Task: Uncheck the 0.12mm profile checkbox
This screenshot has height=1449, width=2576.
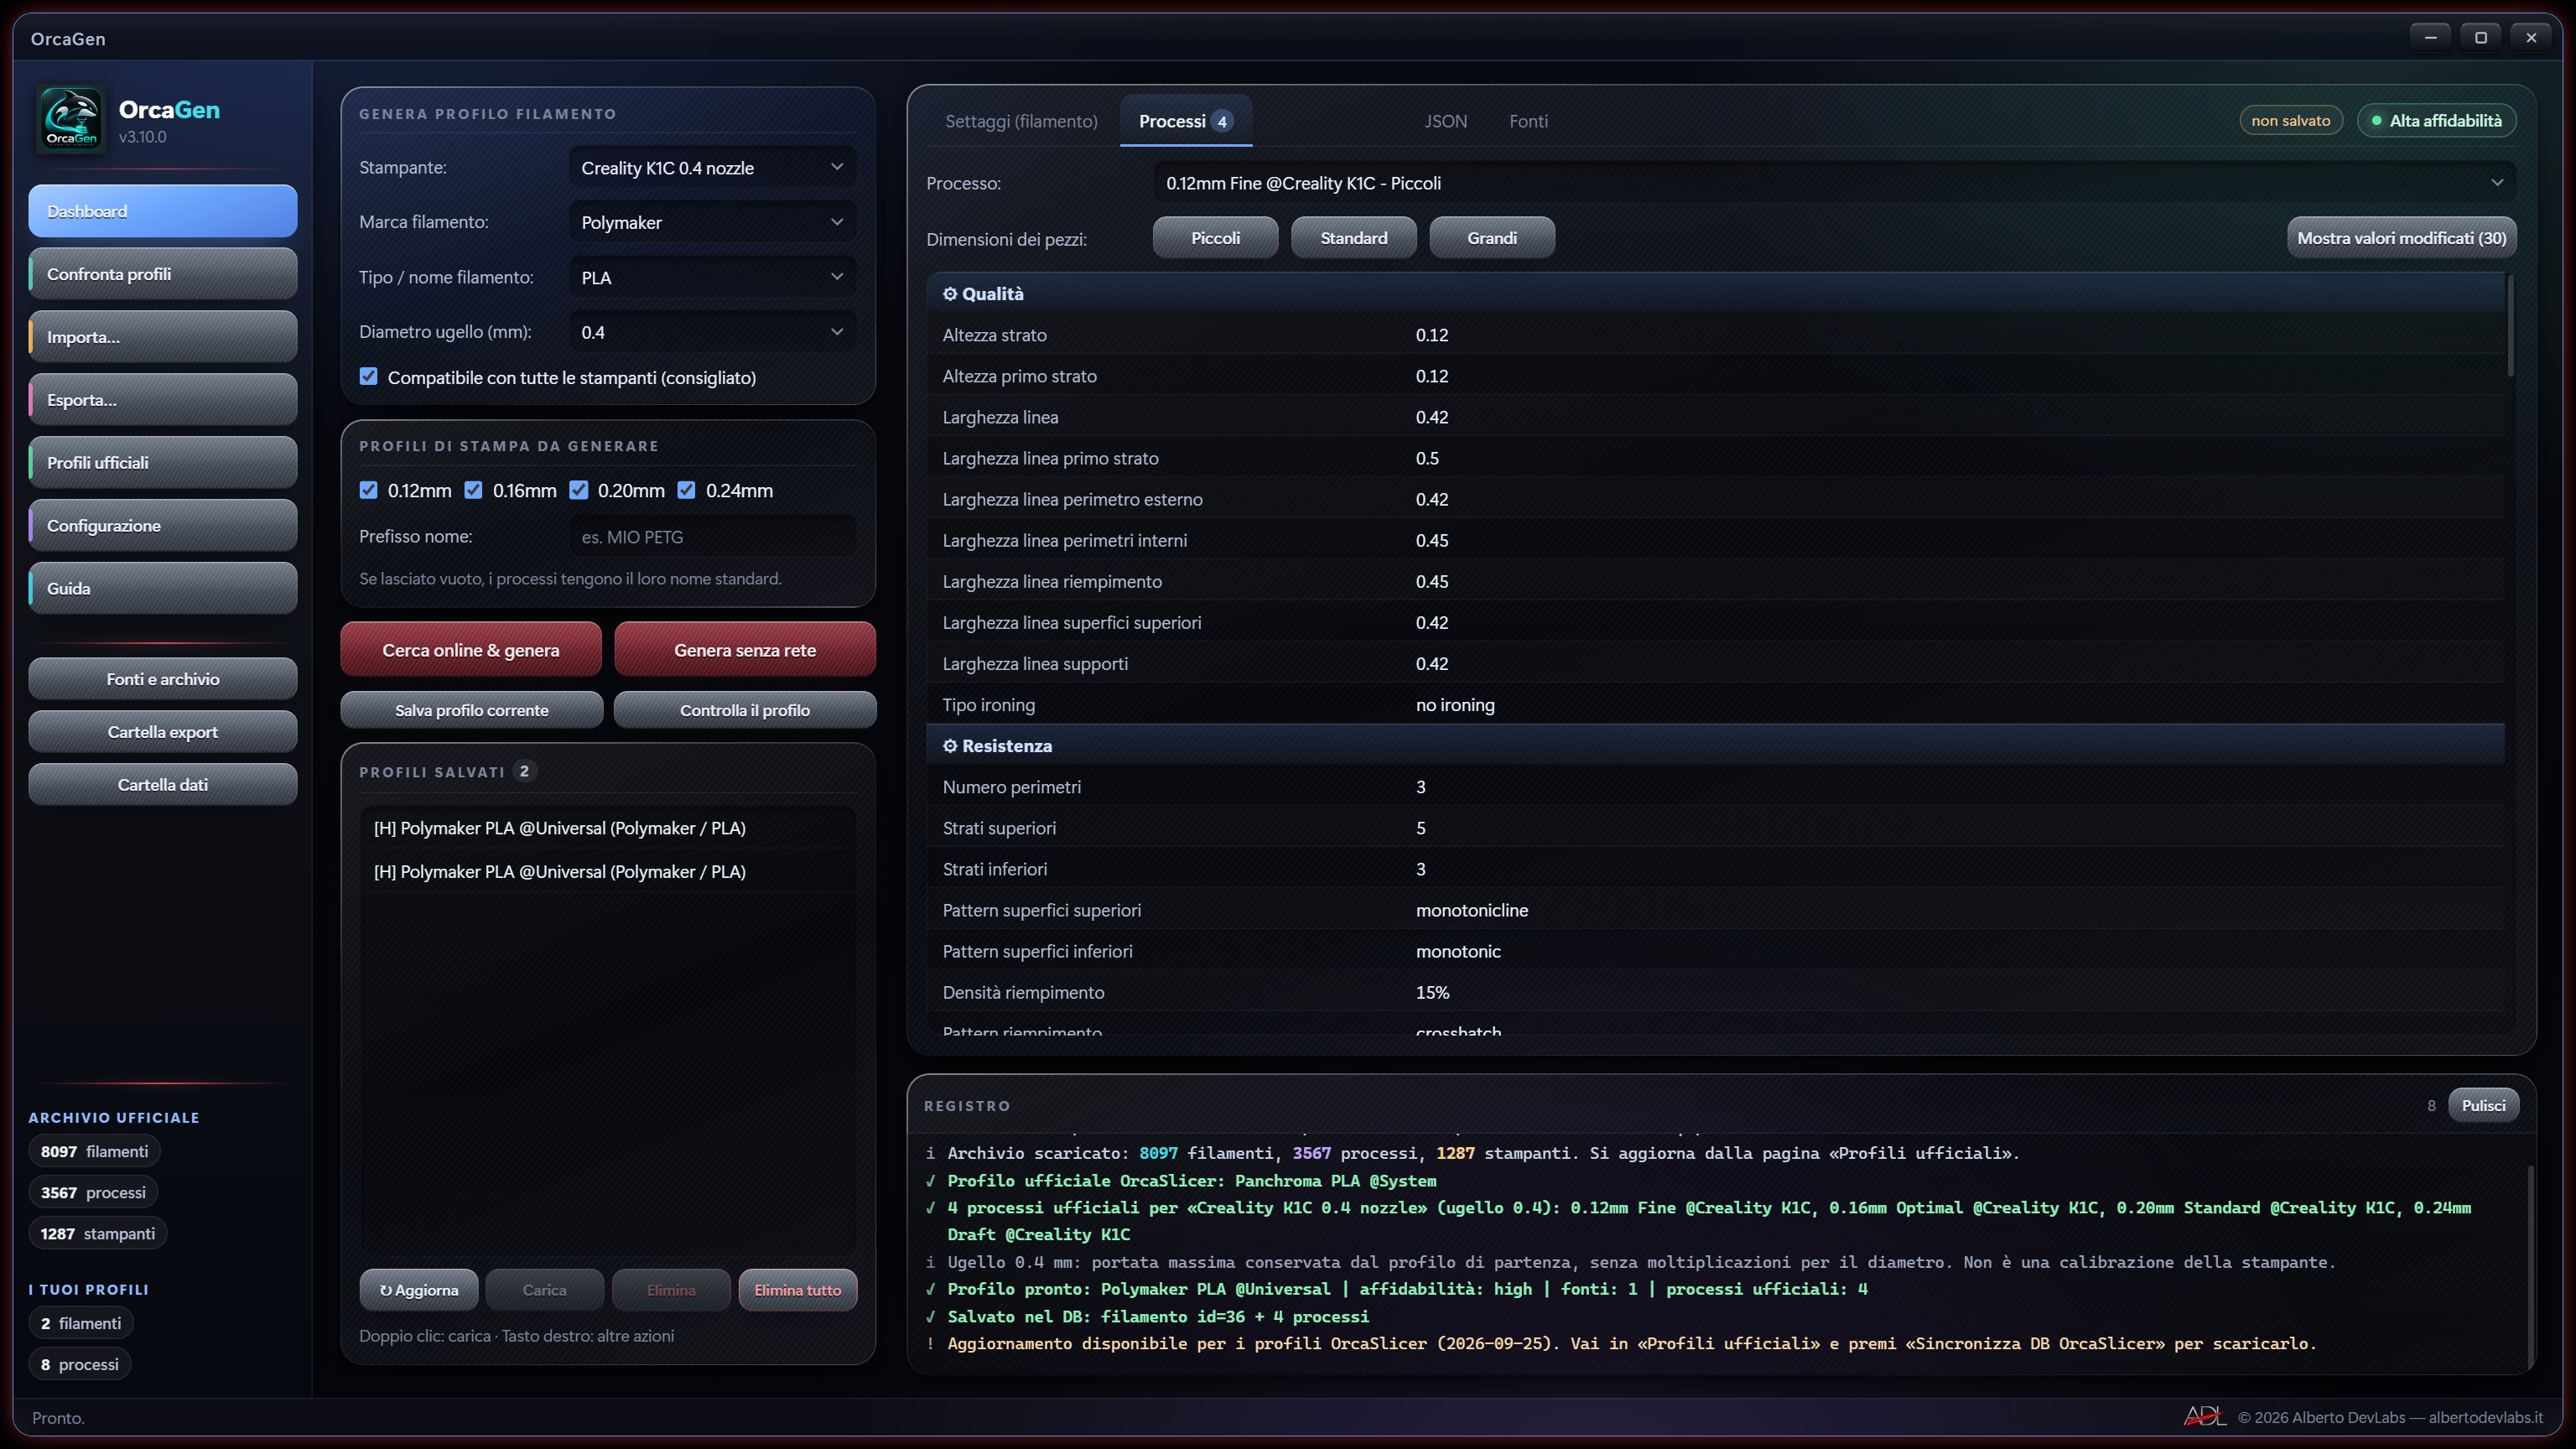Action: pos(369,490)
